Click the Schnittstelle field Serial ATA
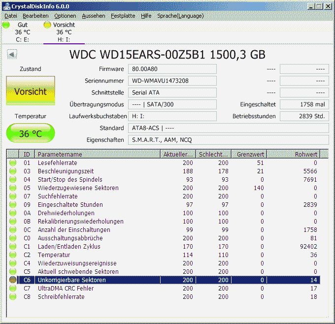This screenshot has width=335, height=324. point(172,93)
